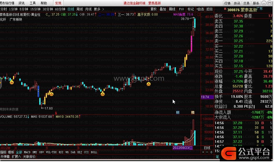Open the 工具 menu
This screenshot has width=274, height=162.
33,3
